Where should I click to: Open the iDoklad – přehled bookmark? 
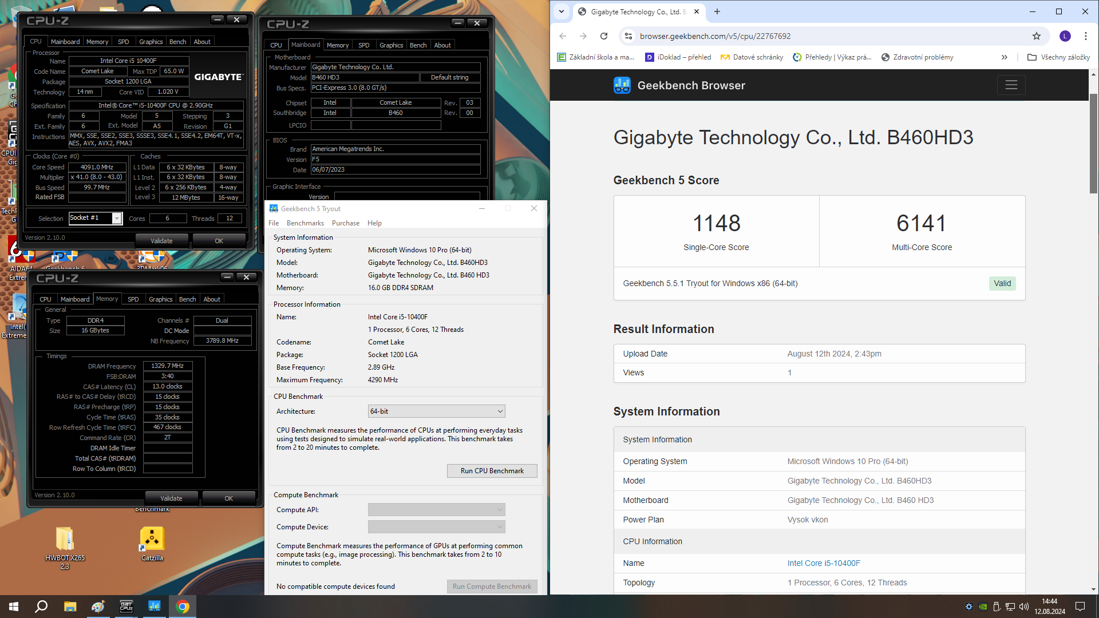[678, 57]
